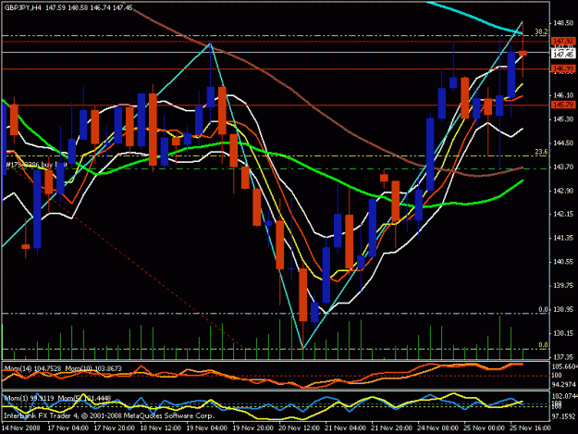The width and height of the screenshot is (578, 434).
Task: Click the 137.35 price scale value
Action: point(563,357)
